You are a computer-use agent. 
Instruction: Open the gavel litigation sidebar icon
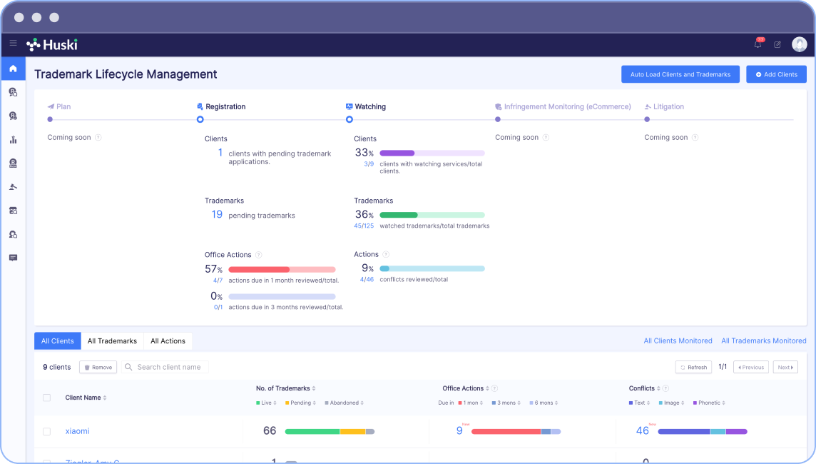(x=13, y=187)
